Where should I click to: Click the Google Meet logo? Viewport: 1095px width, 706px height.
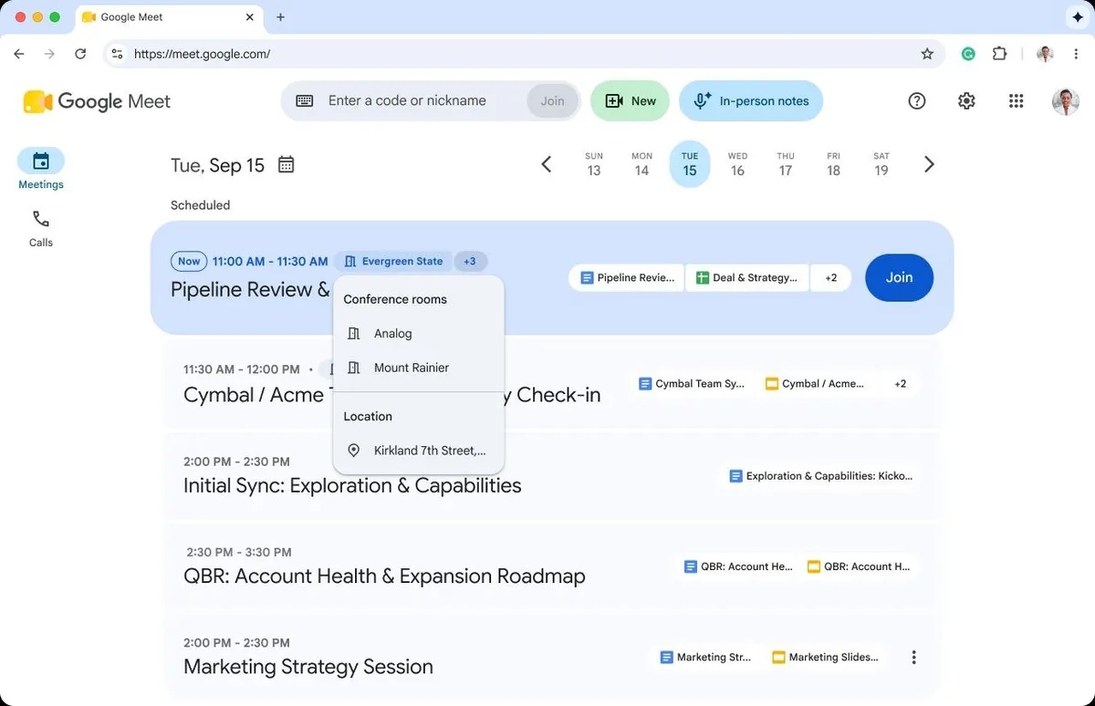97,101
